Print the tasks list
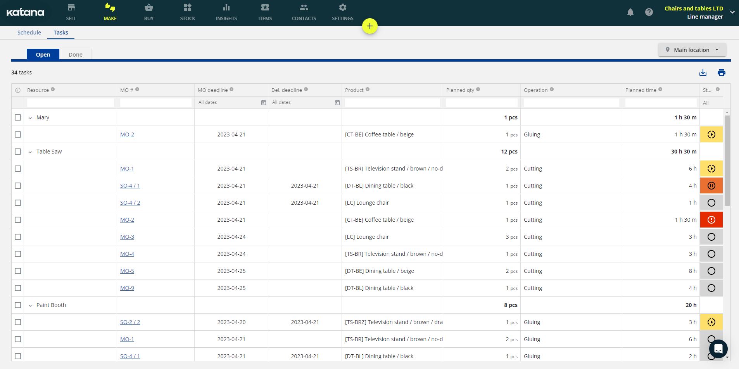The width and height of the screenshot is (739, 369). 722,72
